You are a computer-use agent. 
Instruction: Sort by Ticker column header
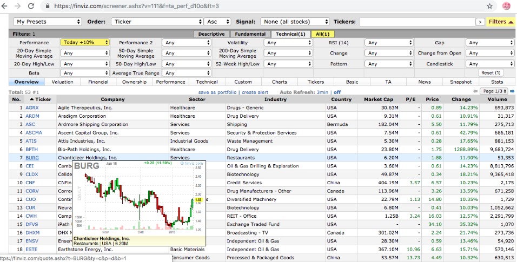40,99
